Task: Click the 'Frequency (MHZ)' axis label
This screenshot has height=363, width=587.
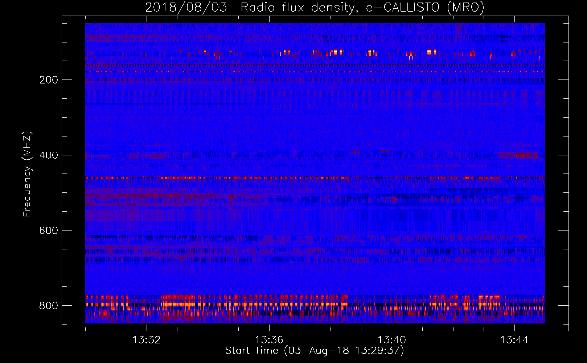Action: point(27,174)
